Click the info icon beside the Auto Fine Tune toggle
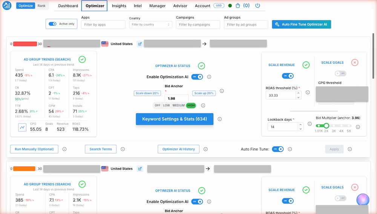Screen dimensions: 377x214 pyautogui.click(x=290, y=149)
